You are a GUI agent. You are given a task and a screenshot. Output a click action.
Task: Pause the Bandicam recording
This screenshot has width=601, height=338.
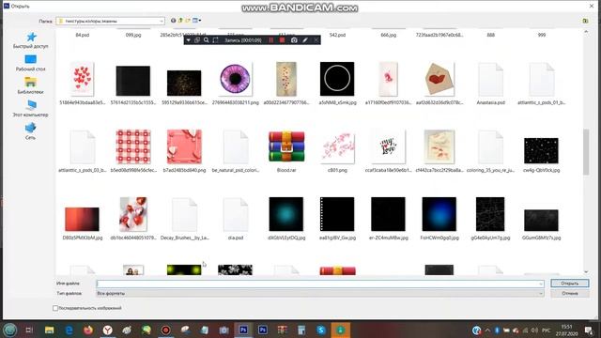click(x=271, y=40)
